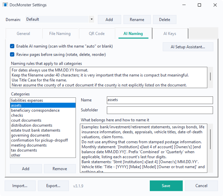
Task: Click the Import... button
Action: (x=20, y=186)
